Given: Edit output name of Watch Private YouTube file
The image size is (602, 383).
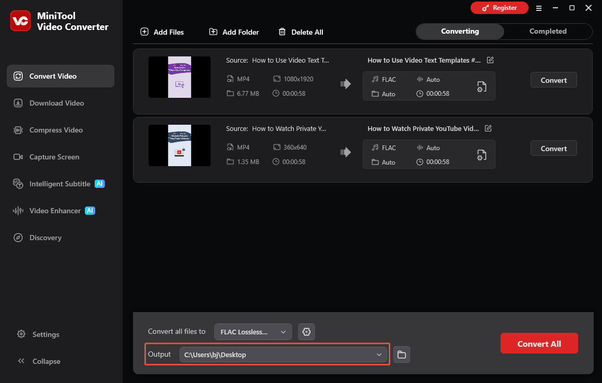Looking at the screenshot, I should [x=488, y=128].
